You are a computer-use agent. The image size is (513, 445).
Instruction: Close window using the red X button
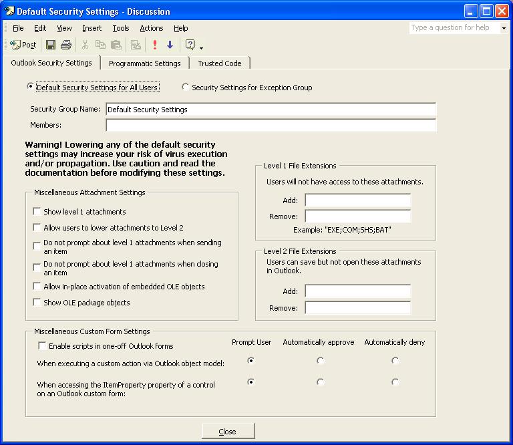click(502, 11)
